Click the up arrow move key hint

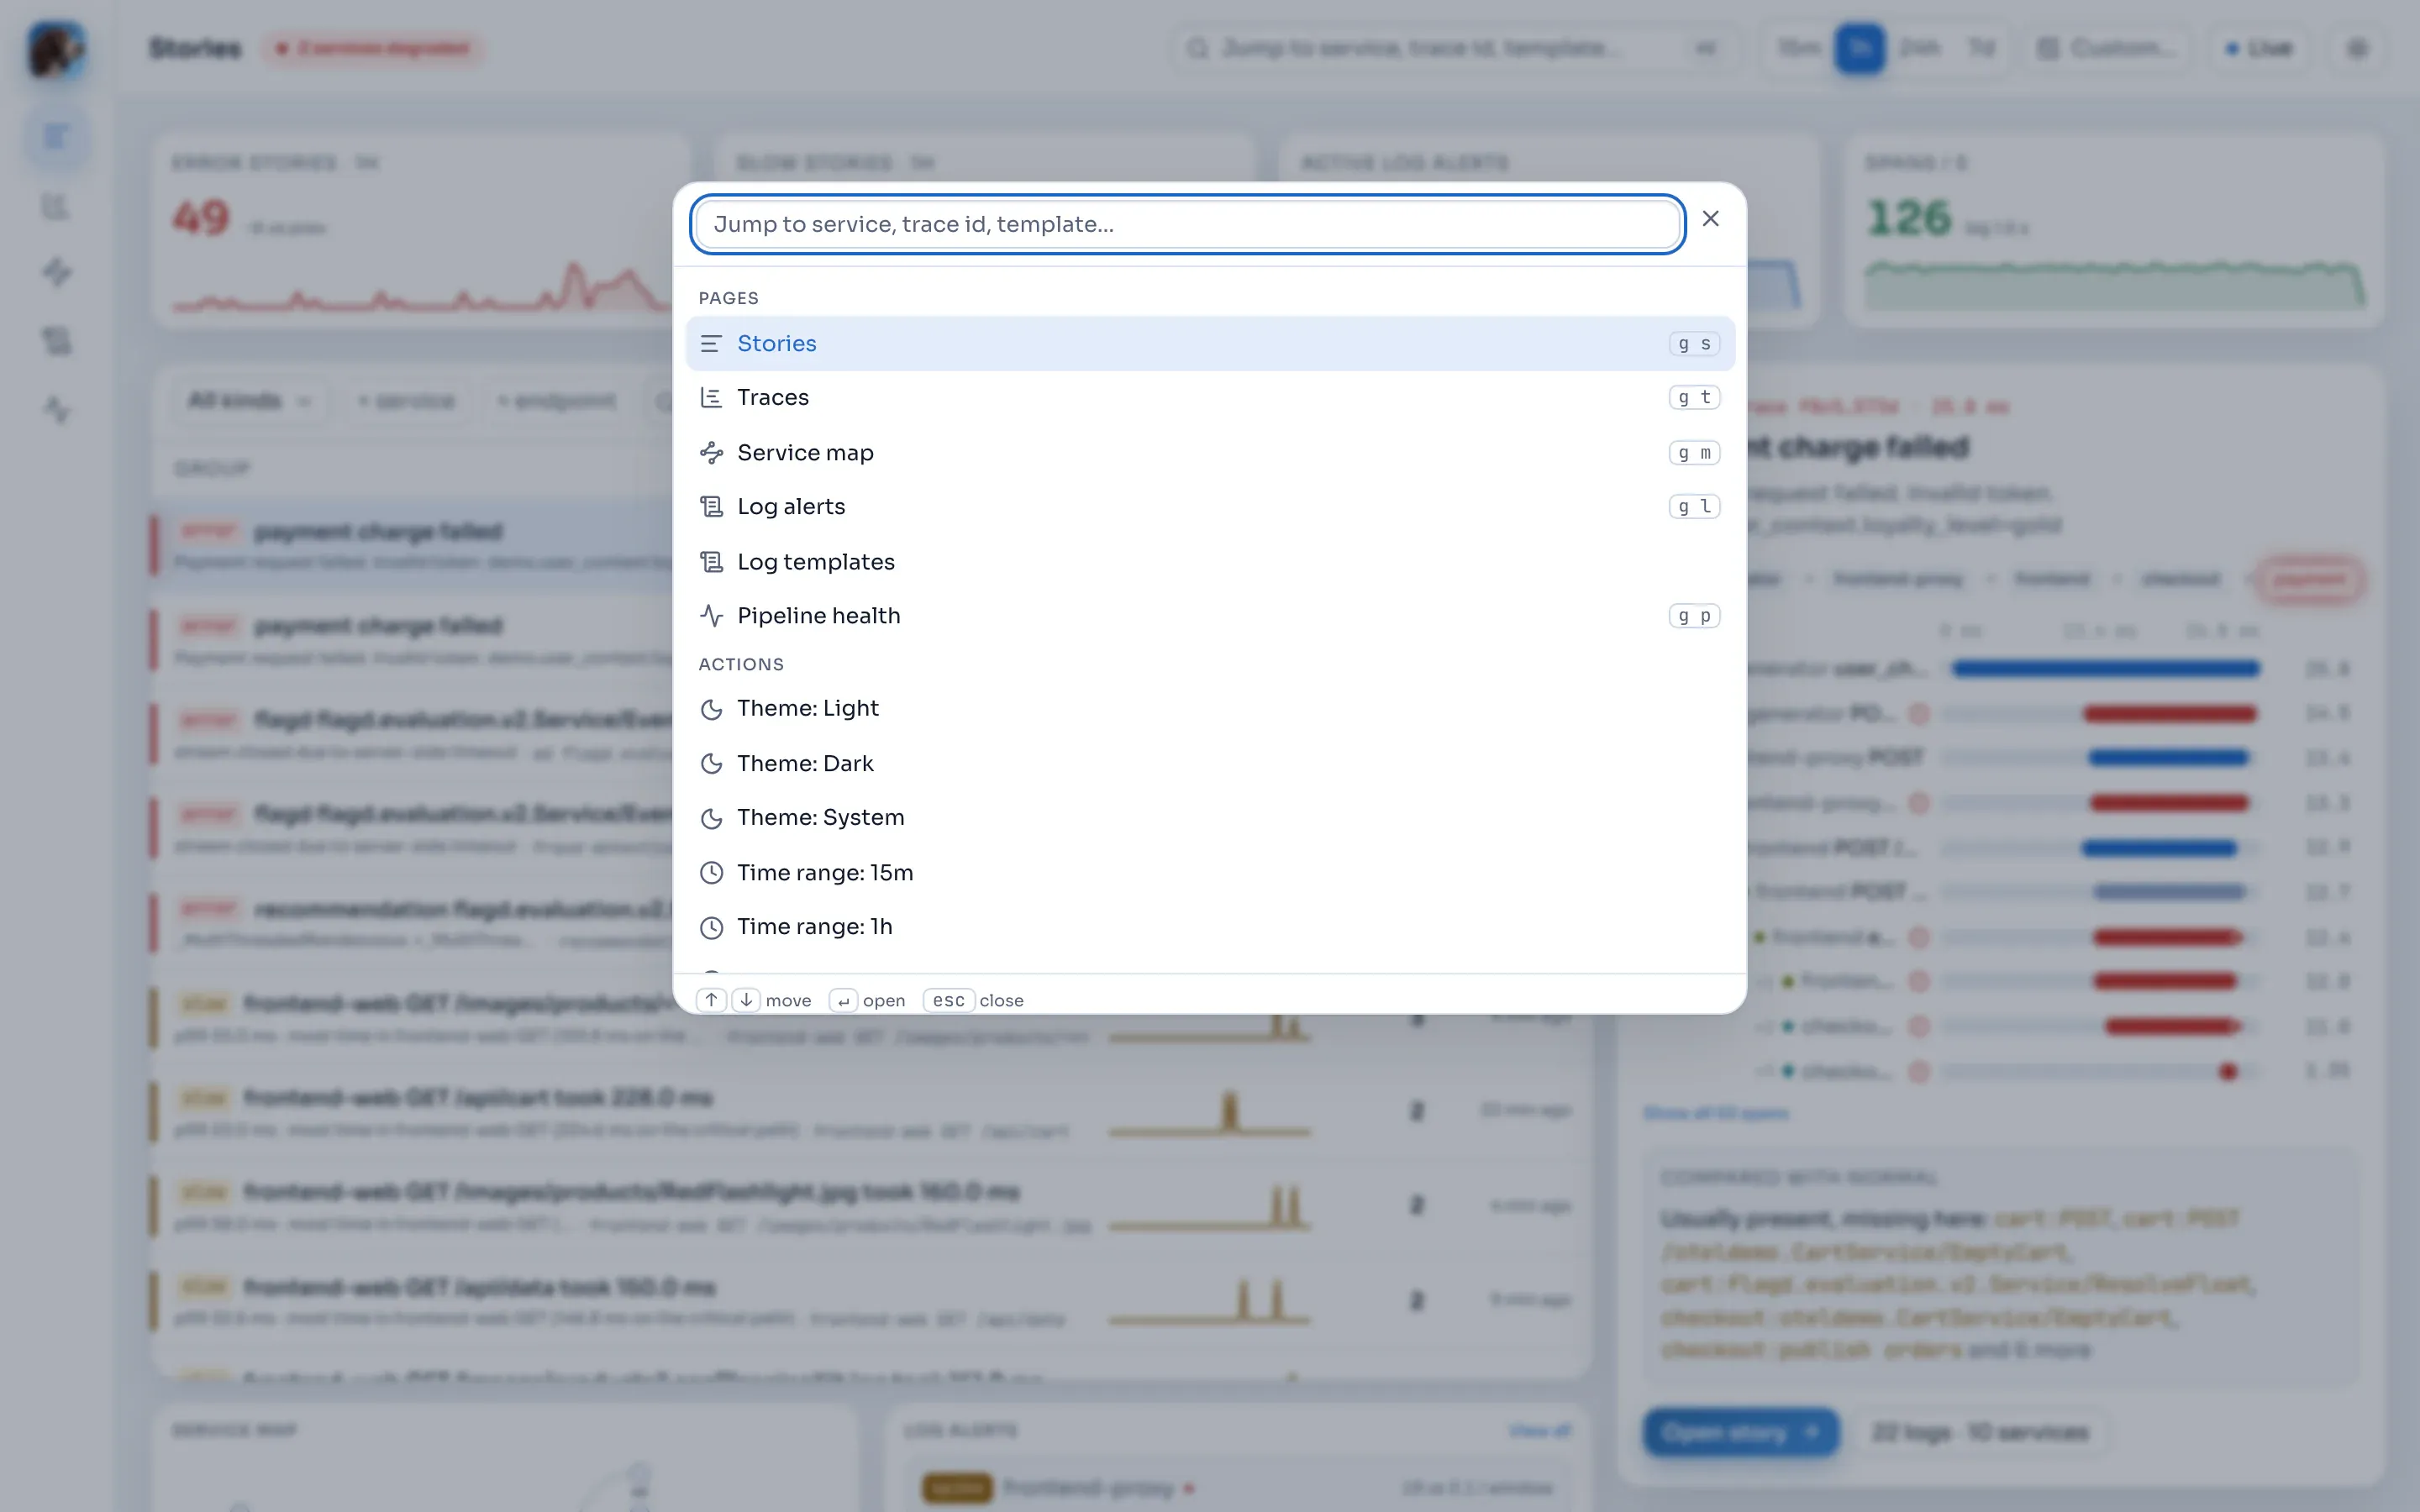(x=711, y=1000)
